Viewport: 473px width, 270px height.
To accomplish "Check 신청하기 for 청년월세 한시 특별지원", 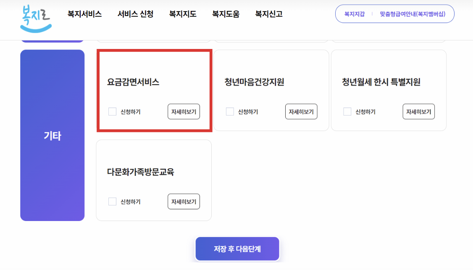I will pyautogui.click(x=347, y=111).
